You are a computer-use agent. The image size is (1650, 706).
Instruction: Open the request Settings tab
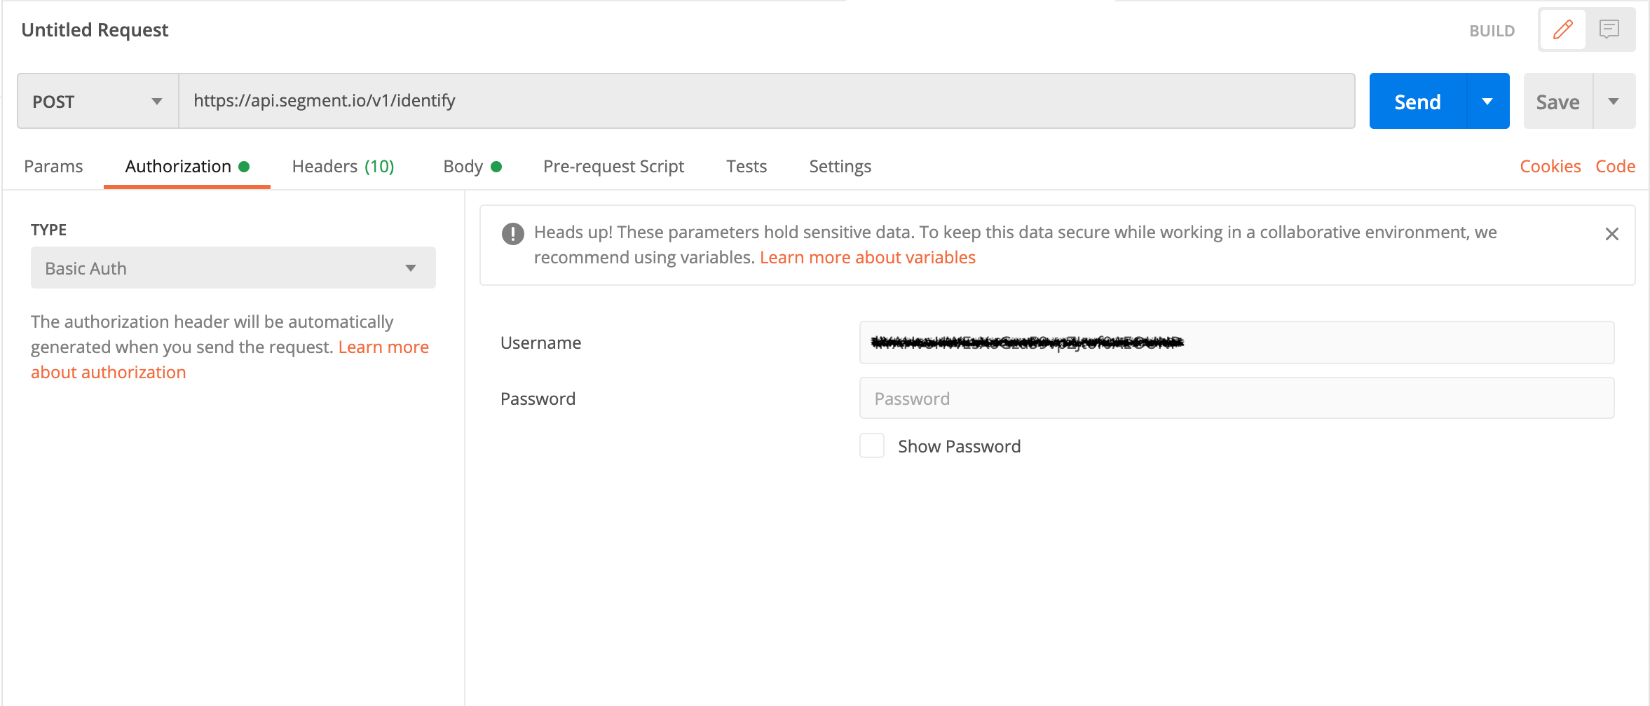tap(840, 167)
